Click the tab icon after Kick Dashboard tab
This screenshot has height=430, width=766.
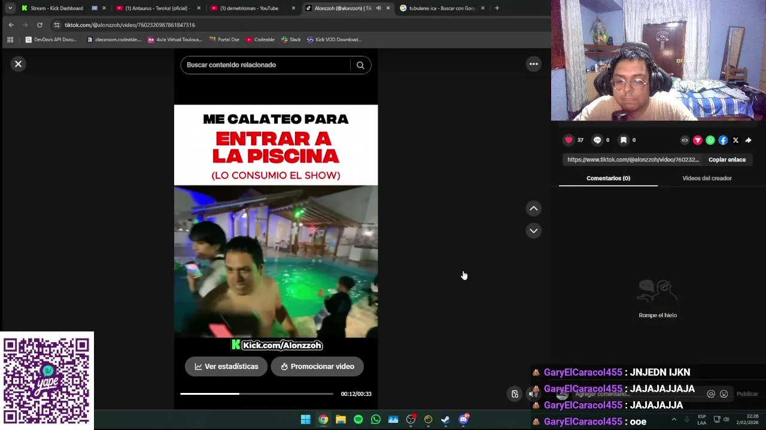pos(95,8)
